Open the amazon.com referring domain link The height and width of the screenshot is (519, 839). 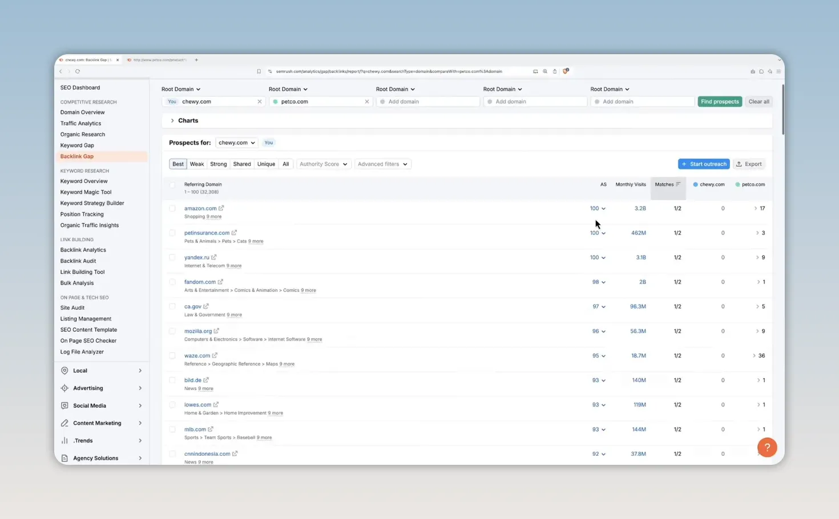pyautogui.click(x=200, y=208)
